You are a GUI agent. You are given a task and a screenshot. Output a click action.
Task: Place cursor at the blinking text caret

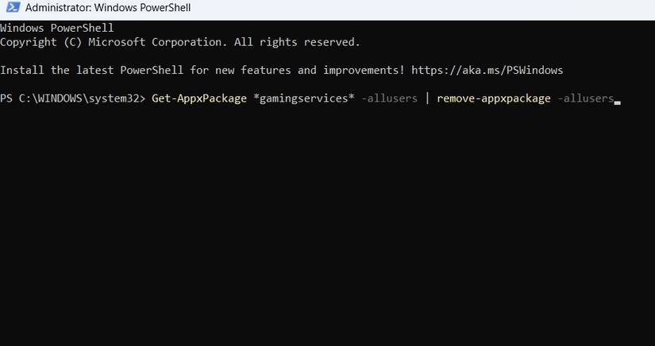[x=618, y=100]
